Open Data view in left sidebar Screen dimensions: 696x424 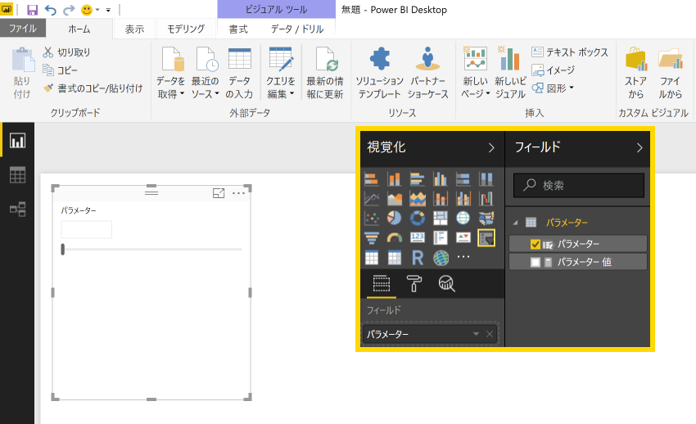click(17, 174)
